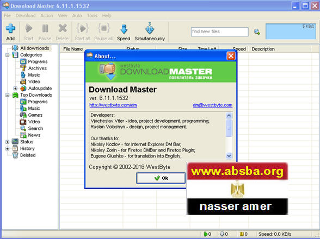
Task: Collapse the Categories tree node
Action: pos(8,55)
